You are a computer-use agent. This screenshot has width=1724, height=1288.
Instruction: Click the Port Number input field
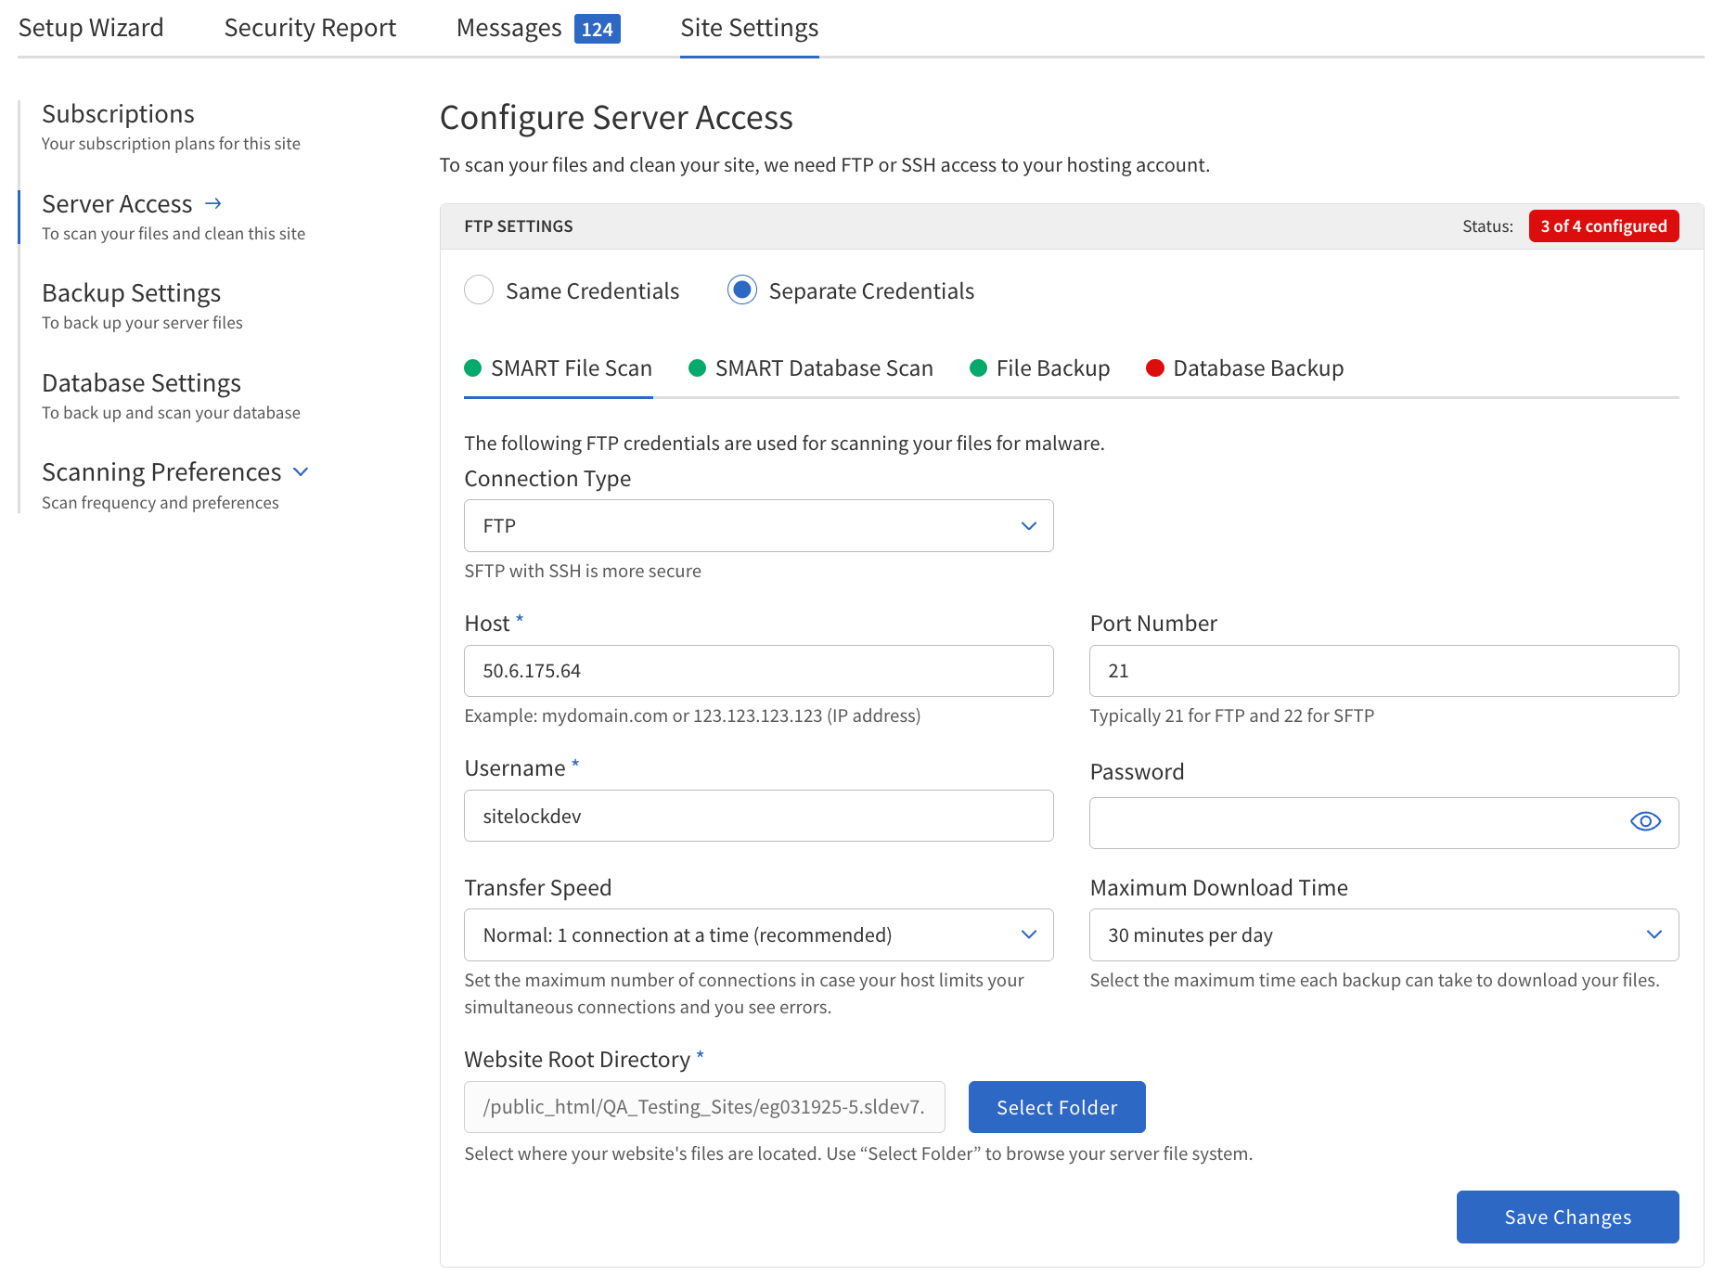point(1383,671)
